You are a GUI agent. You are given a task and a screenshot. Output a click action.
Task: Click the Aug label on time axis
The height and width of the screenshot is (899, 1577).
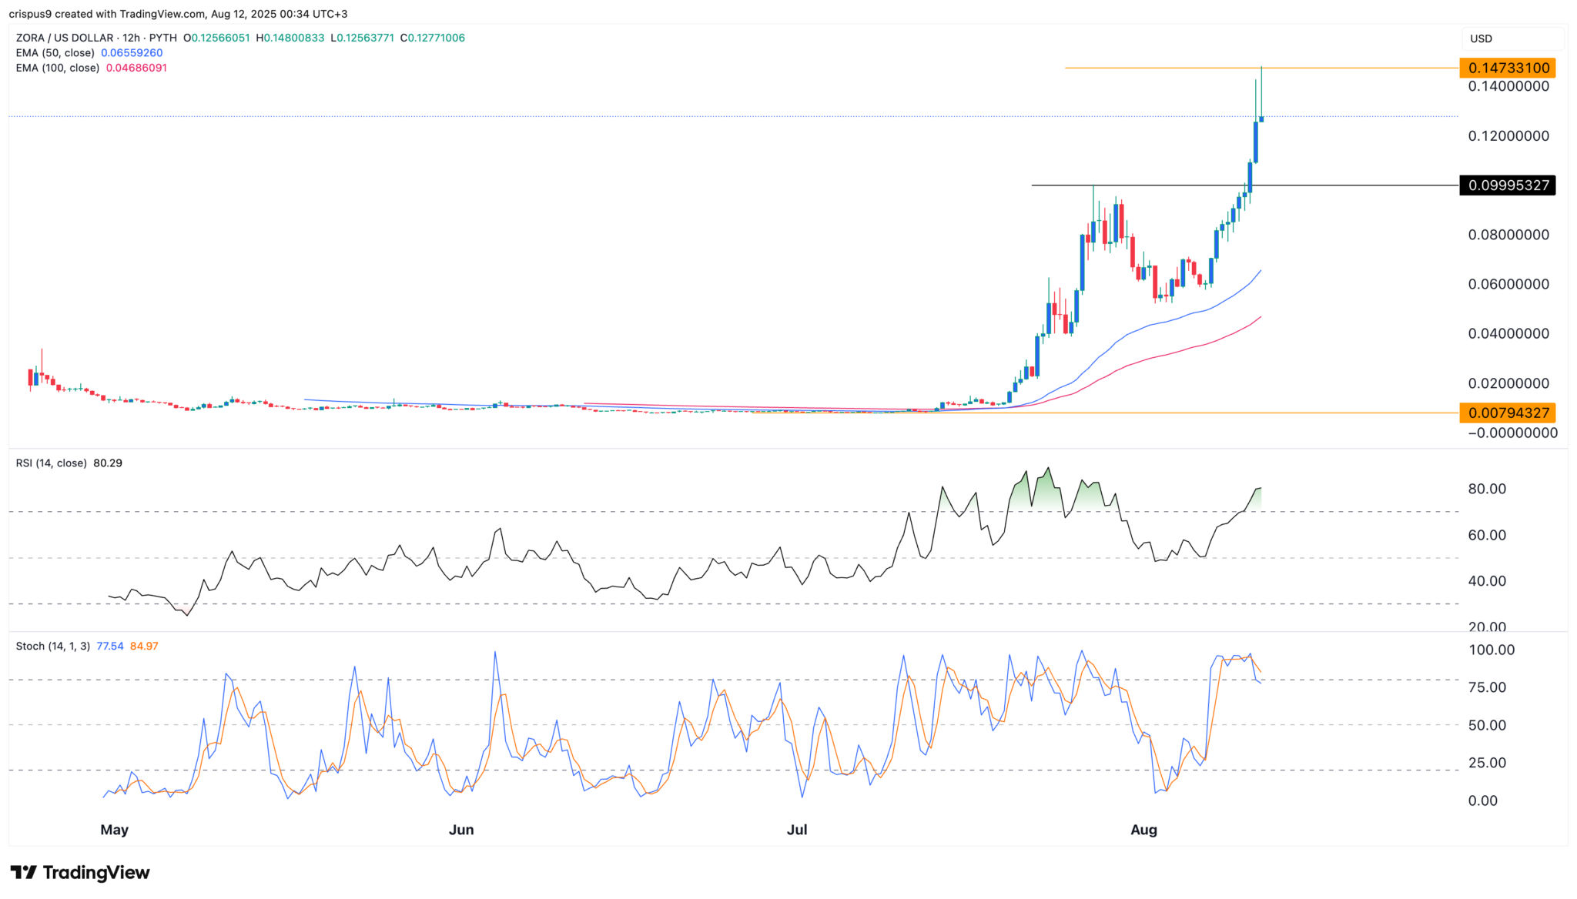tap(1143, 830)
